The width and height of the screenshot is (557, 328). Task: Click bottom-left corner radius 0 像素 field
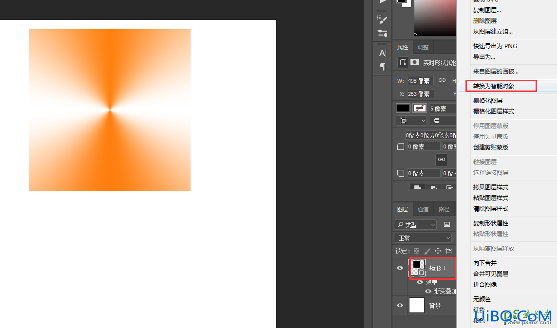[424, 173]
